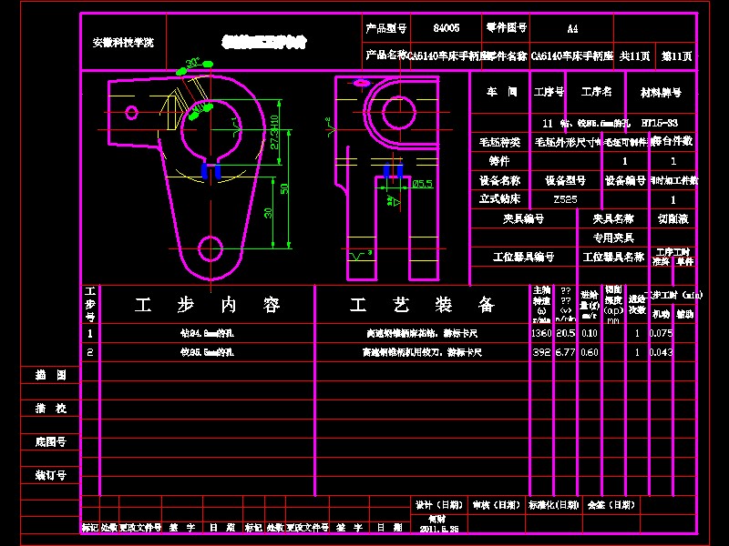
Task: Click the 标准化(日期) sign-off header
Action: (554, 505)
